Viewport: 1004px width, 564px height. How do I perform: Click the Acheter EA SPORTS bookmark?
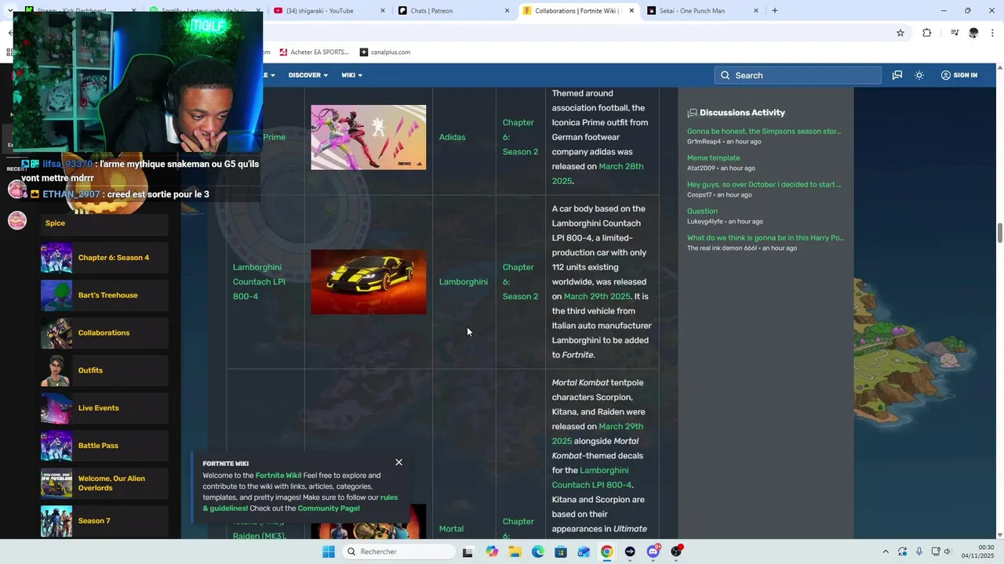point(314,52)
